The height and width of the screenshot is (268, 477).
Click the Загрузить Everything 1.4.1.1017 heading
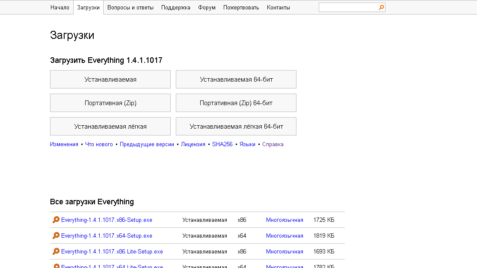coord(106,60)
